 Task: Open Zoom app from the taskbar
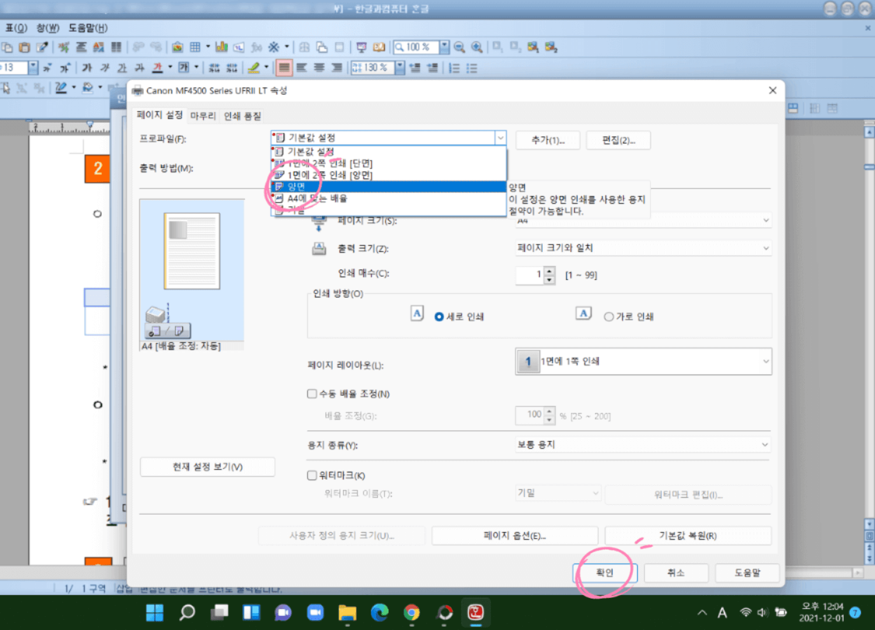[x=316, y=612]
